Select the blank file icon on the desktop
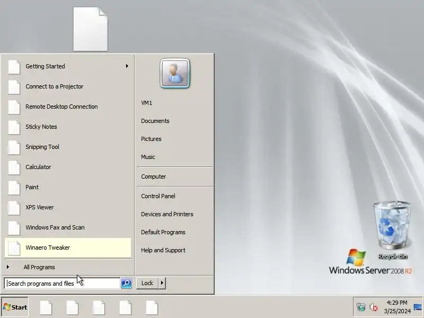The image size is (424, 318). [x=90, y=29]
